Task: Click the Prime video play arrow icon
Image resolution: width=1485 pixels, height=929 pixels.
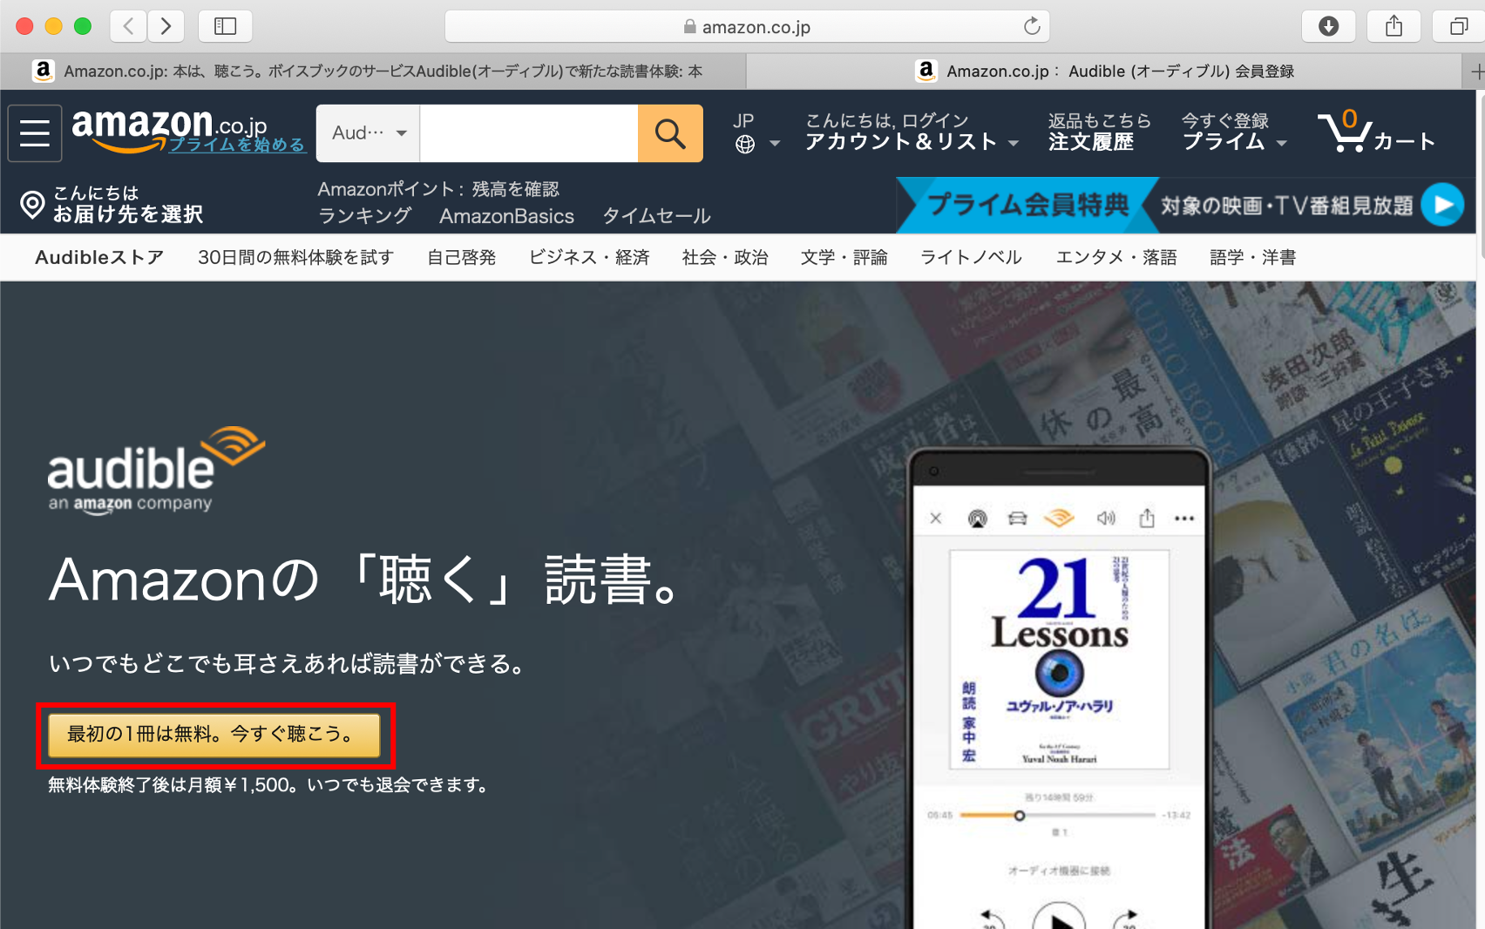Action: point(1442,205)
